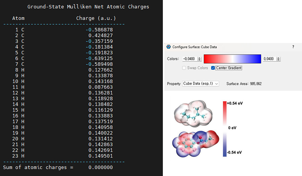
Task: Click the question mark help button
Action: click(293, 47)
